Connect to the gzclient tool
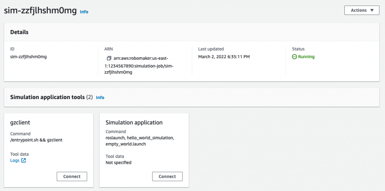 coord(72,176)
